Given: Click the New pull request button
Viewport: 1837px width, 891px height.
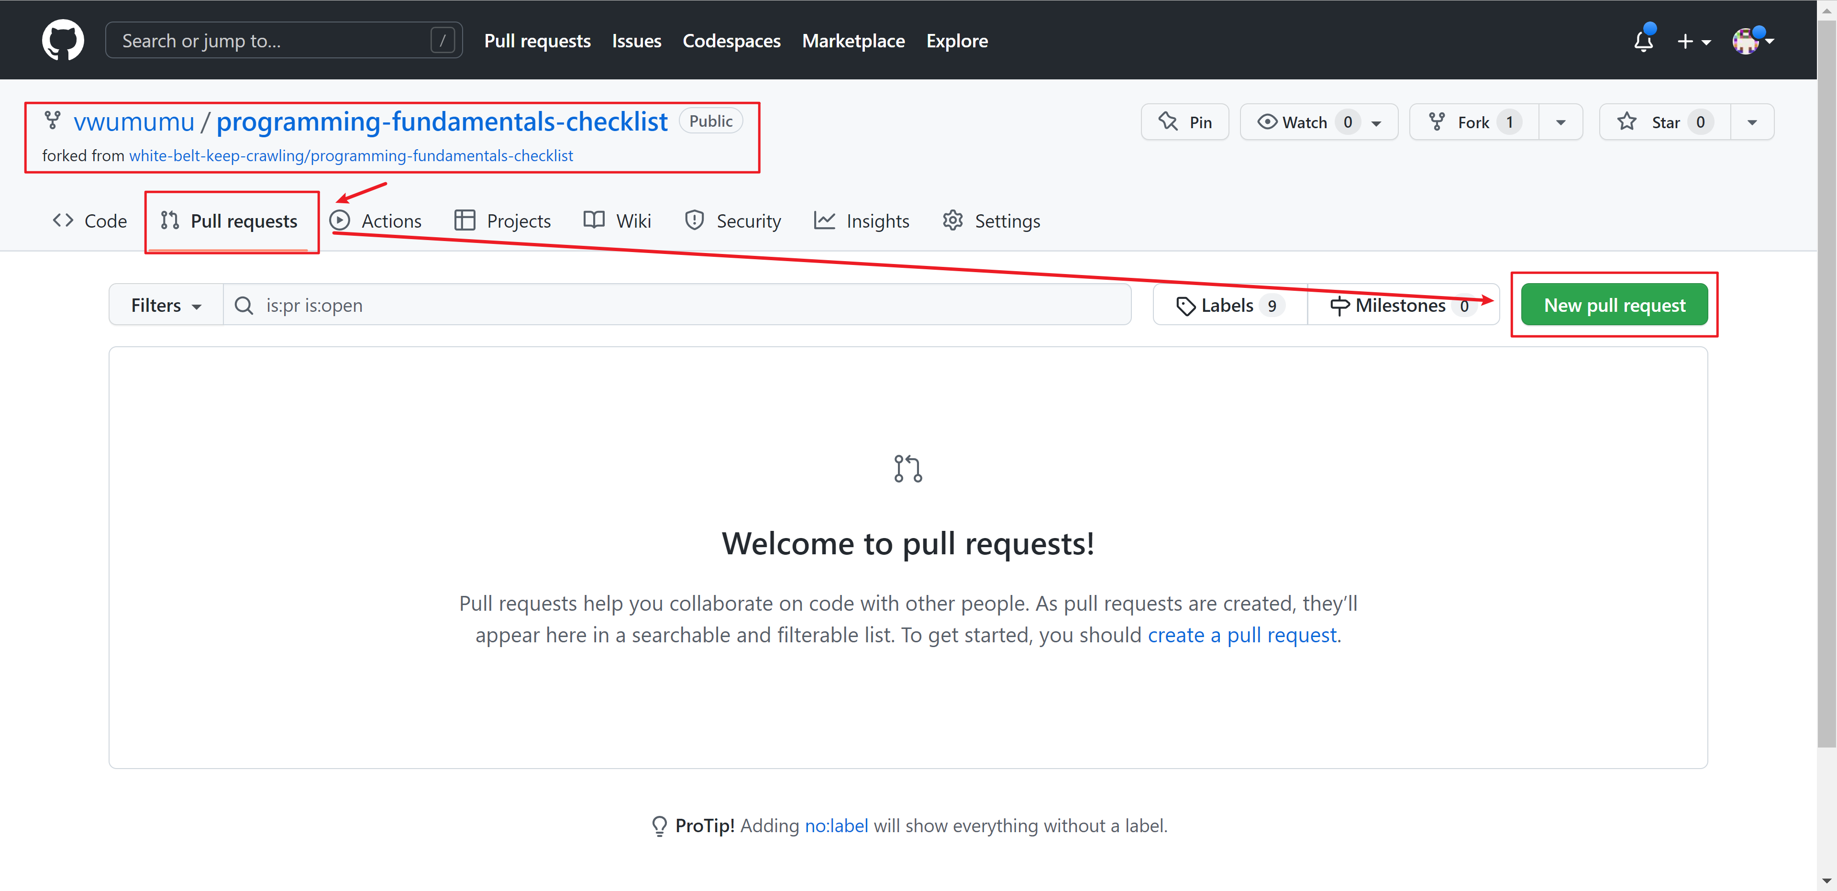Looking at the screenshot, I should (1614, 305).
